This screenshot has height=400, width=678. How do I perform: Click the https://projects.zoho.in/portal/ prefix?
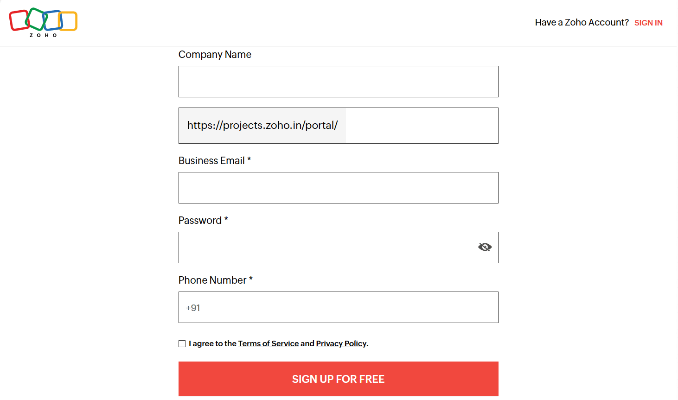pos(262,126)
